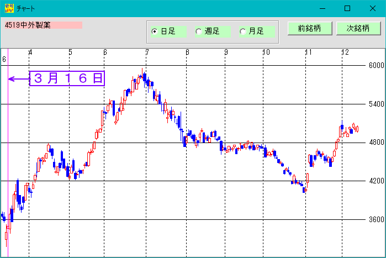Select the 週足 weekly chart radio button
This screenshot has width=386, height=258.
tap(213, 31)
